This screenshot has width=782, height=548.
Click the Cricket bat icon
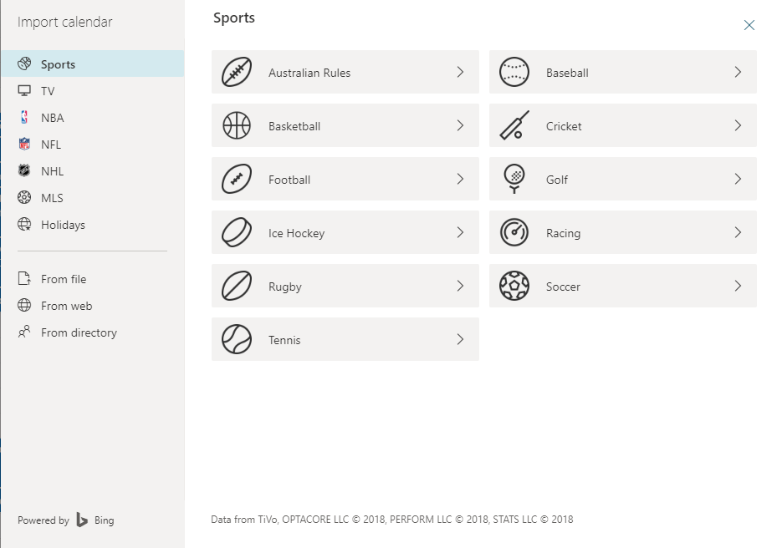tap(514, 125)
